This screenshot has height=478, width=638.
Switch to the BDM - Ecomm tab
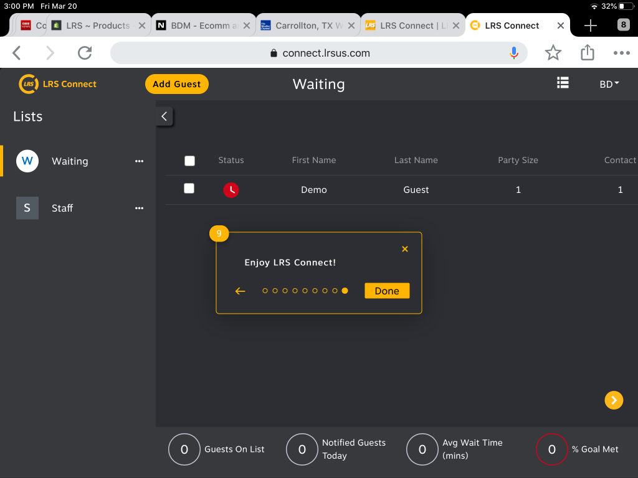(201, 25)
